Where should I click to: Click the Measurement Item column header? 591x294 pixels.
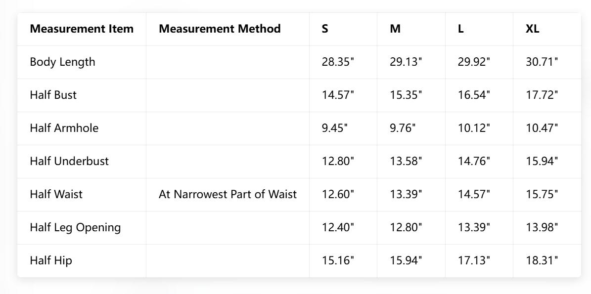[82, 29]
